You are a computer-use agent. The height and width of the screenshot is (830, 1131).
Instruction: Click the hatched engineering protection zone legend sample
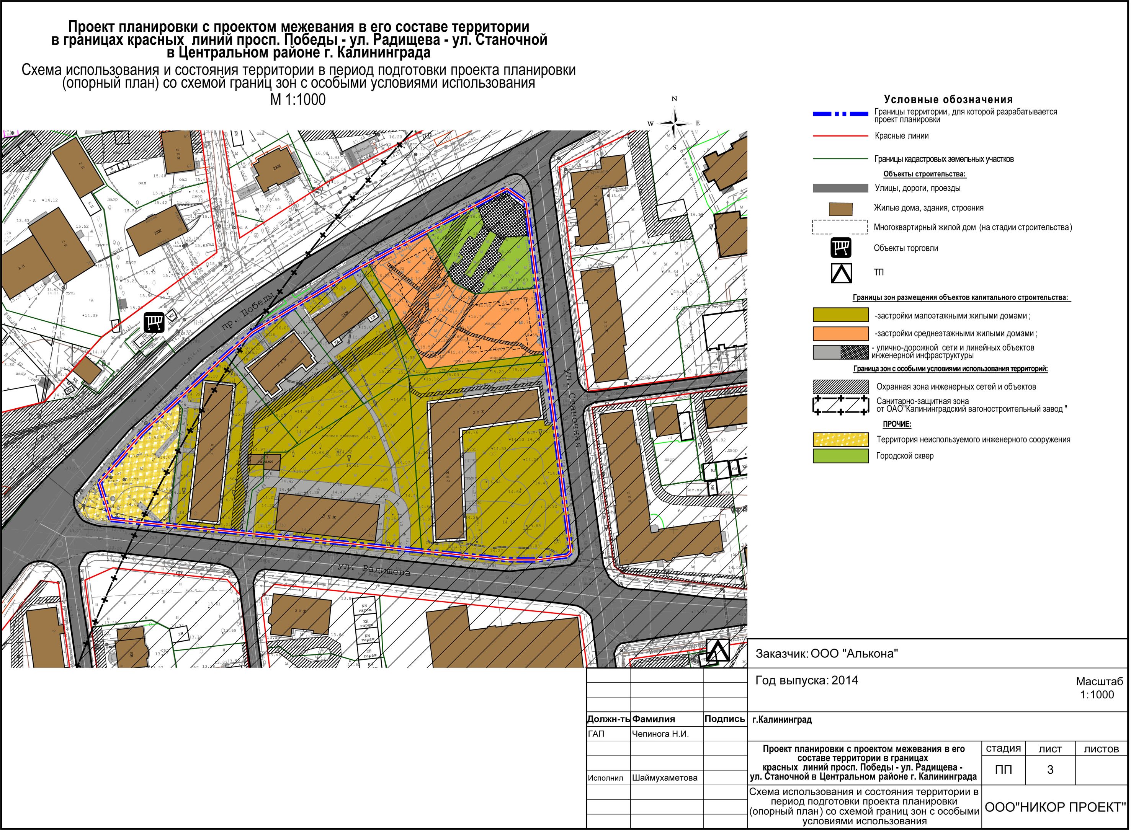coord(840,387)
